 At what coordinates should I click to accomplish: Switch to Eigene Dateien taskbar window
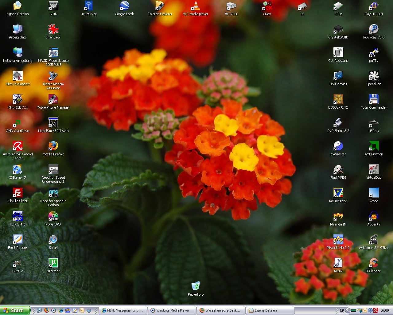pyautogui.click(x=270, y=310)
